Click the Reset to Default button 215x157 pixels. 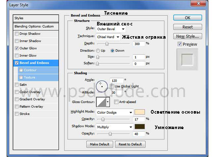[130, 144]
